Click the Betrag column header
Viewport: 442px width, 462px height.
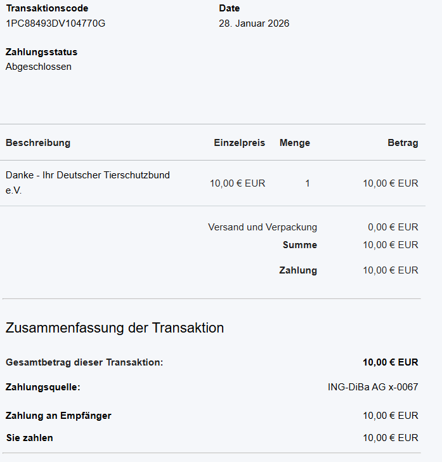403,143
